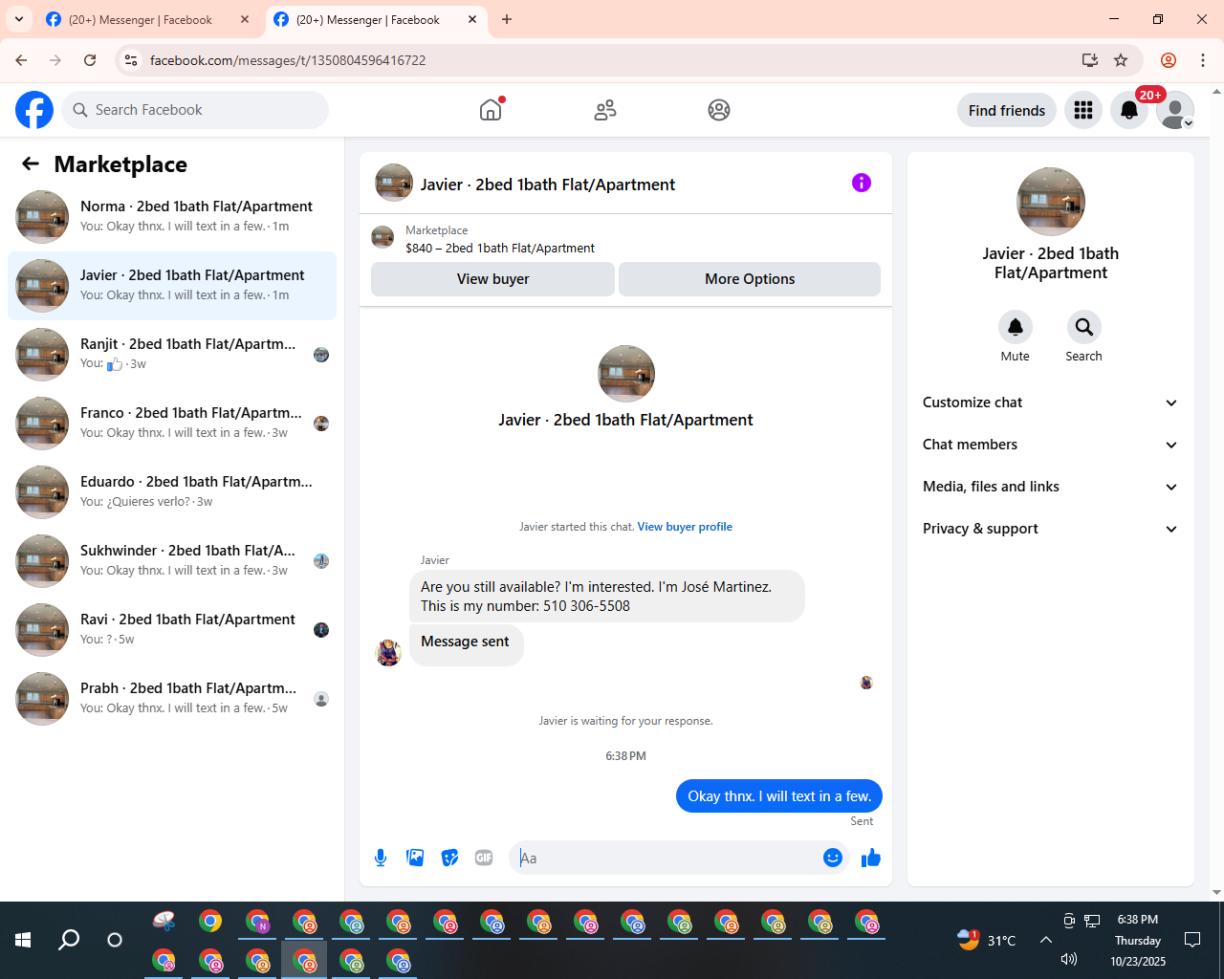Click the Search Facebook field
The height and width of the screenshot is (979, 1224).
(x=195, y=110)
